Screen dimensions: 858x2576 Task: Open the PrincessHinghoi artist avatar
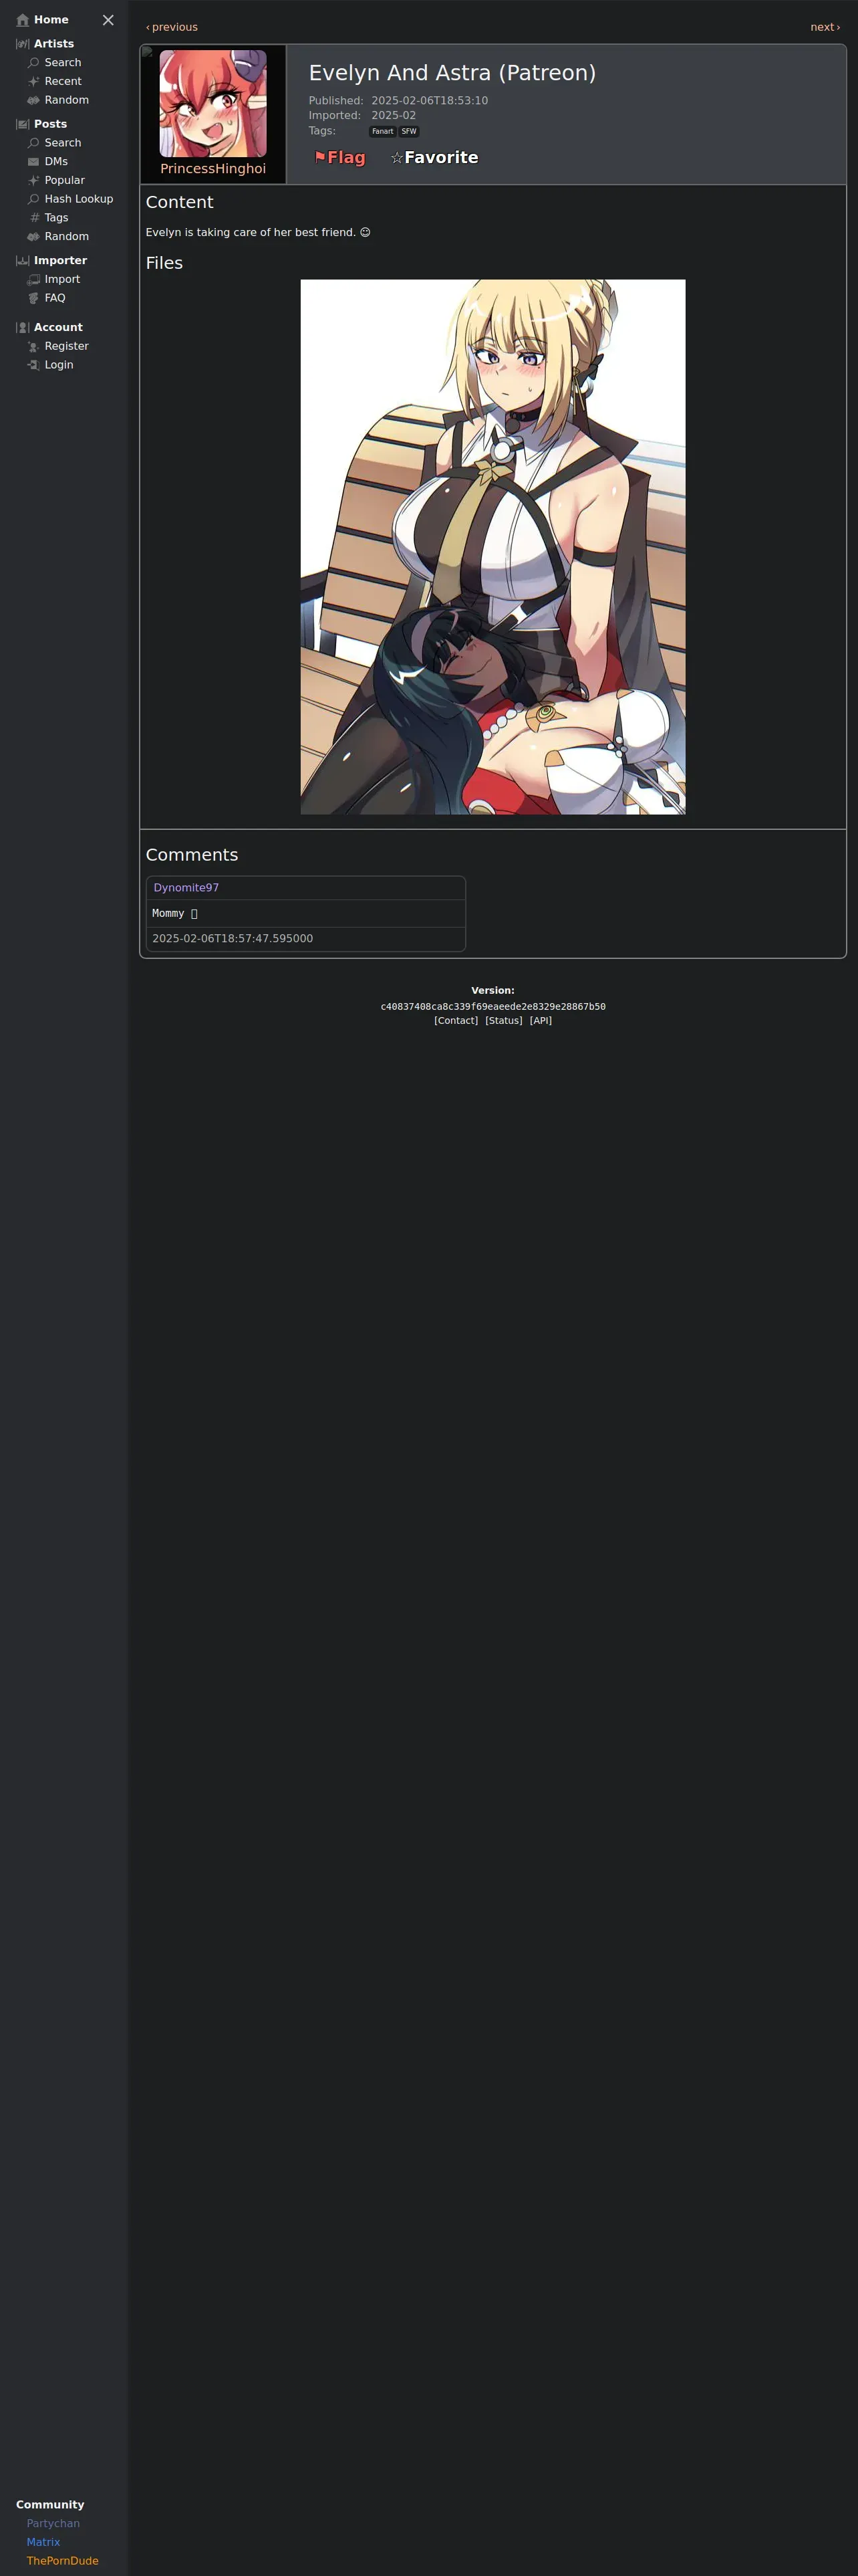click(212, 103)
